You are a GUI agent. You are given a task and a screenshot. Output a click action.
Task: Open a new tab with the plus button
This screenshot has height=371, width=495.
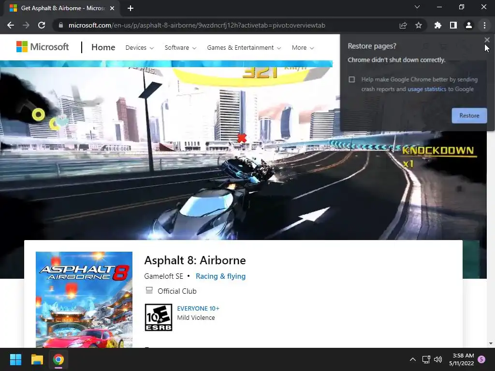(131, 8)
